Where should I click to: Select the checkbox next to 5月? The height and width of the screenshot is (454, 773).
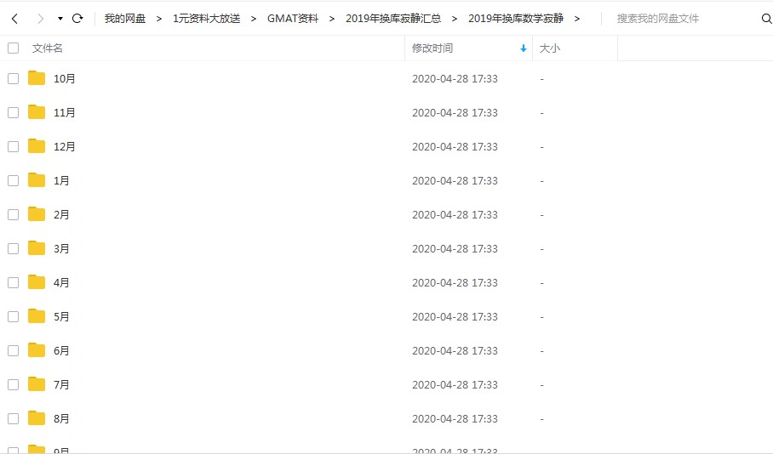[14, 316]
